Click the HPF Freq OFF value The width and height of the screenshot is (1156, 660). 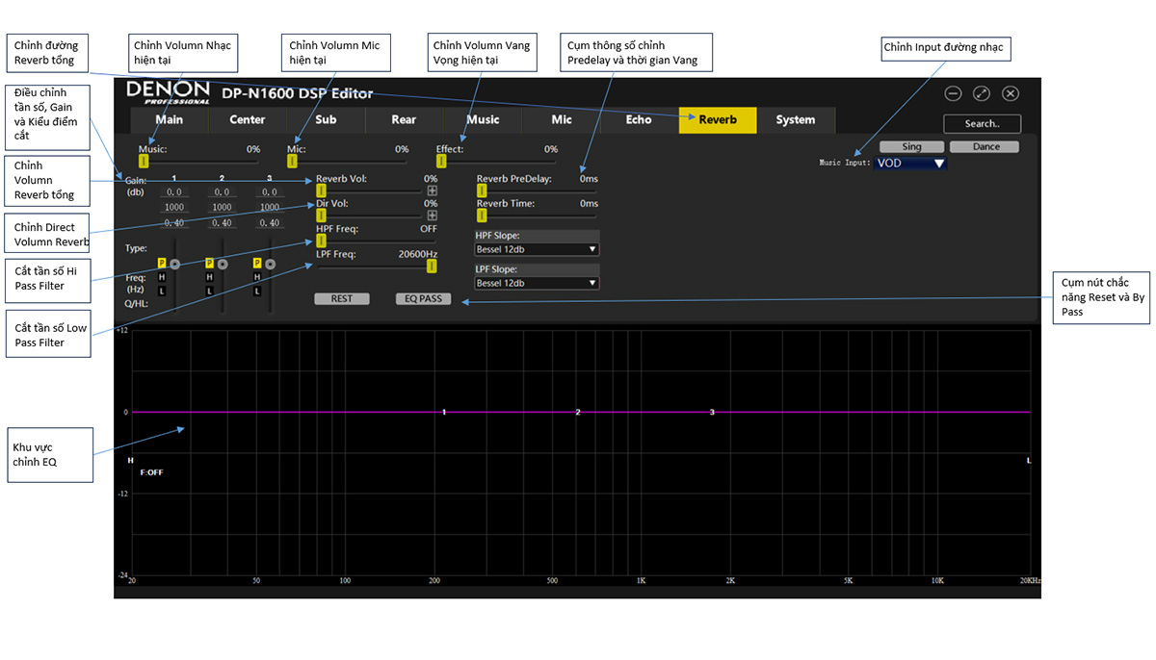429,229
